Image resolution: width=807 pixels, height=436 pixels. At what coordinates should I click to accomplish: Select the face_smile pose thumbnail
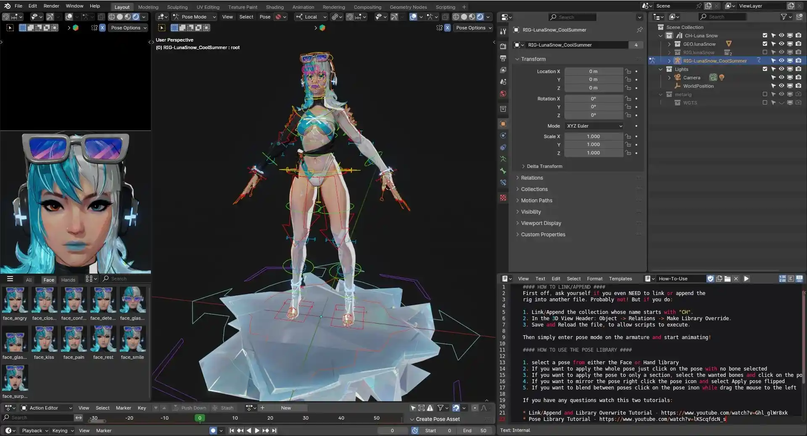coord(133,339)
